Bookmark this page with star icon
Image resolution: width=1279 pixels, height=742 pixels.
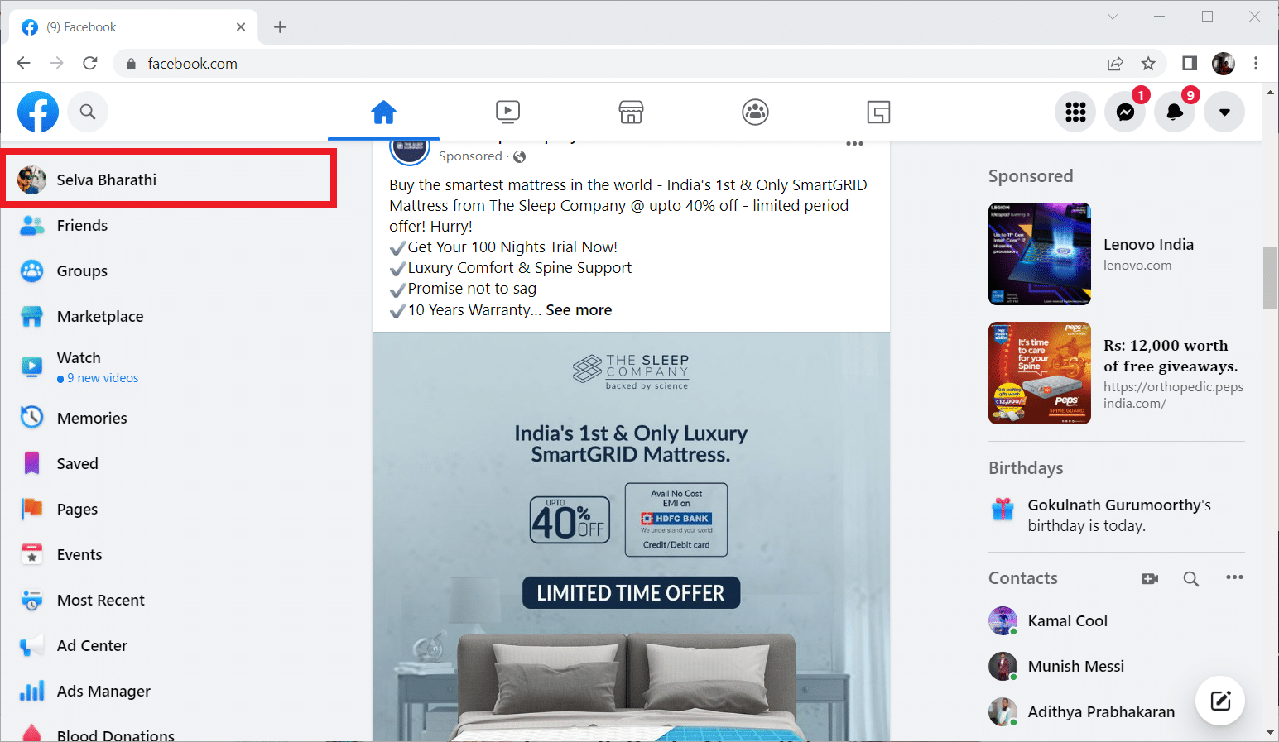click(x=1148, y=64)
